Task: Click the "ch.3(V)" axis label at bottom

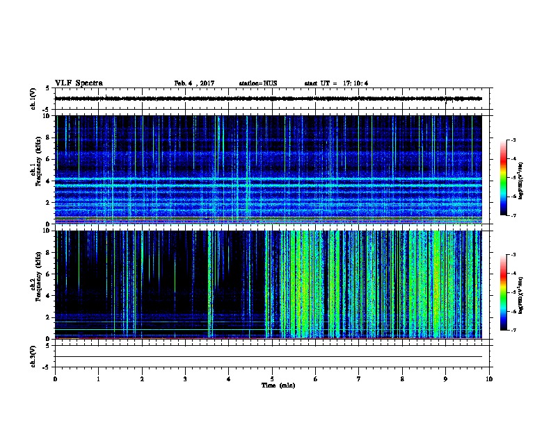Action: (33, 356)
